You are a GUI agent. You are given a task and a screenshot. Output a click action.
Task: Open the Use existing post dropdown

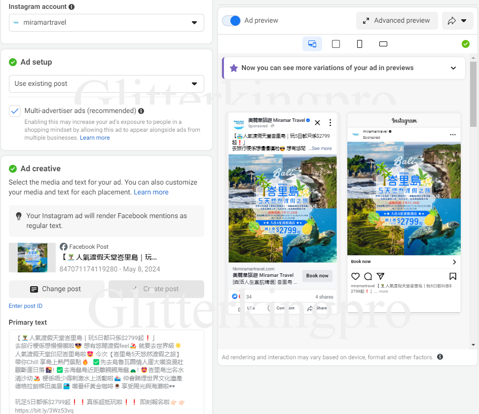point(107,84)
